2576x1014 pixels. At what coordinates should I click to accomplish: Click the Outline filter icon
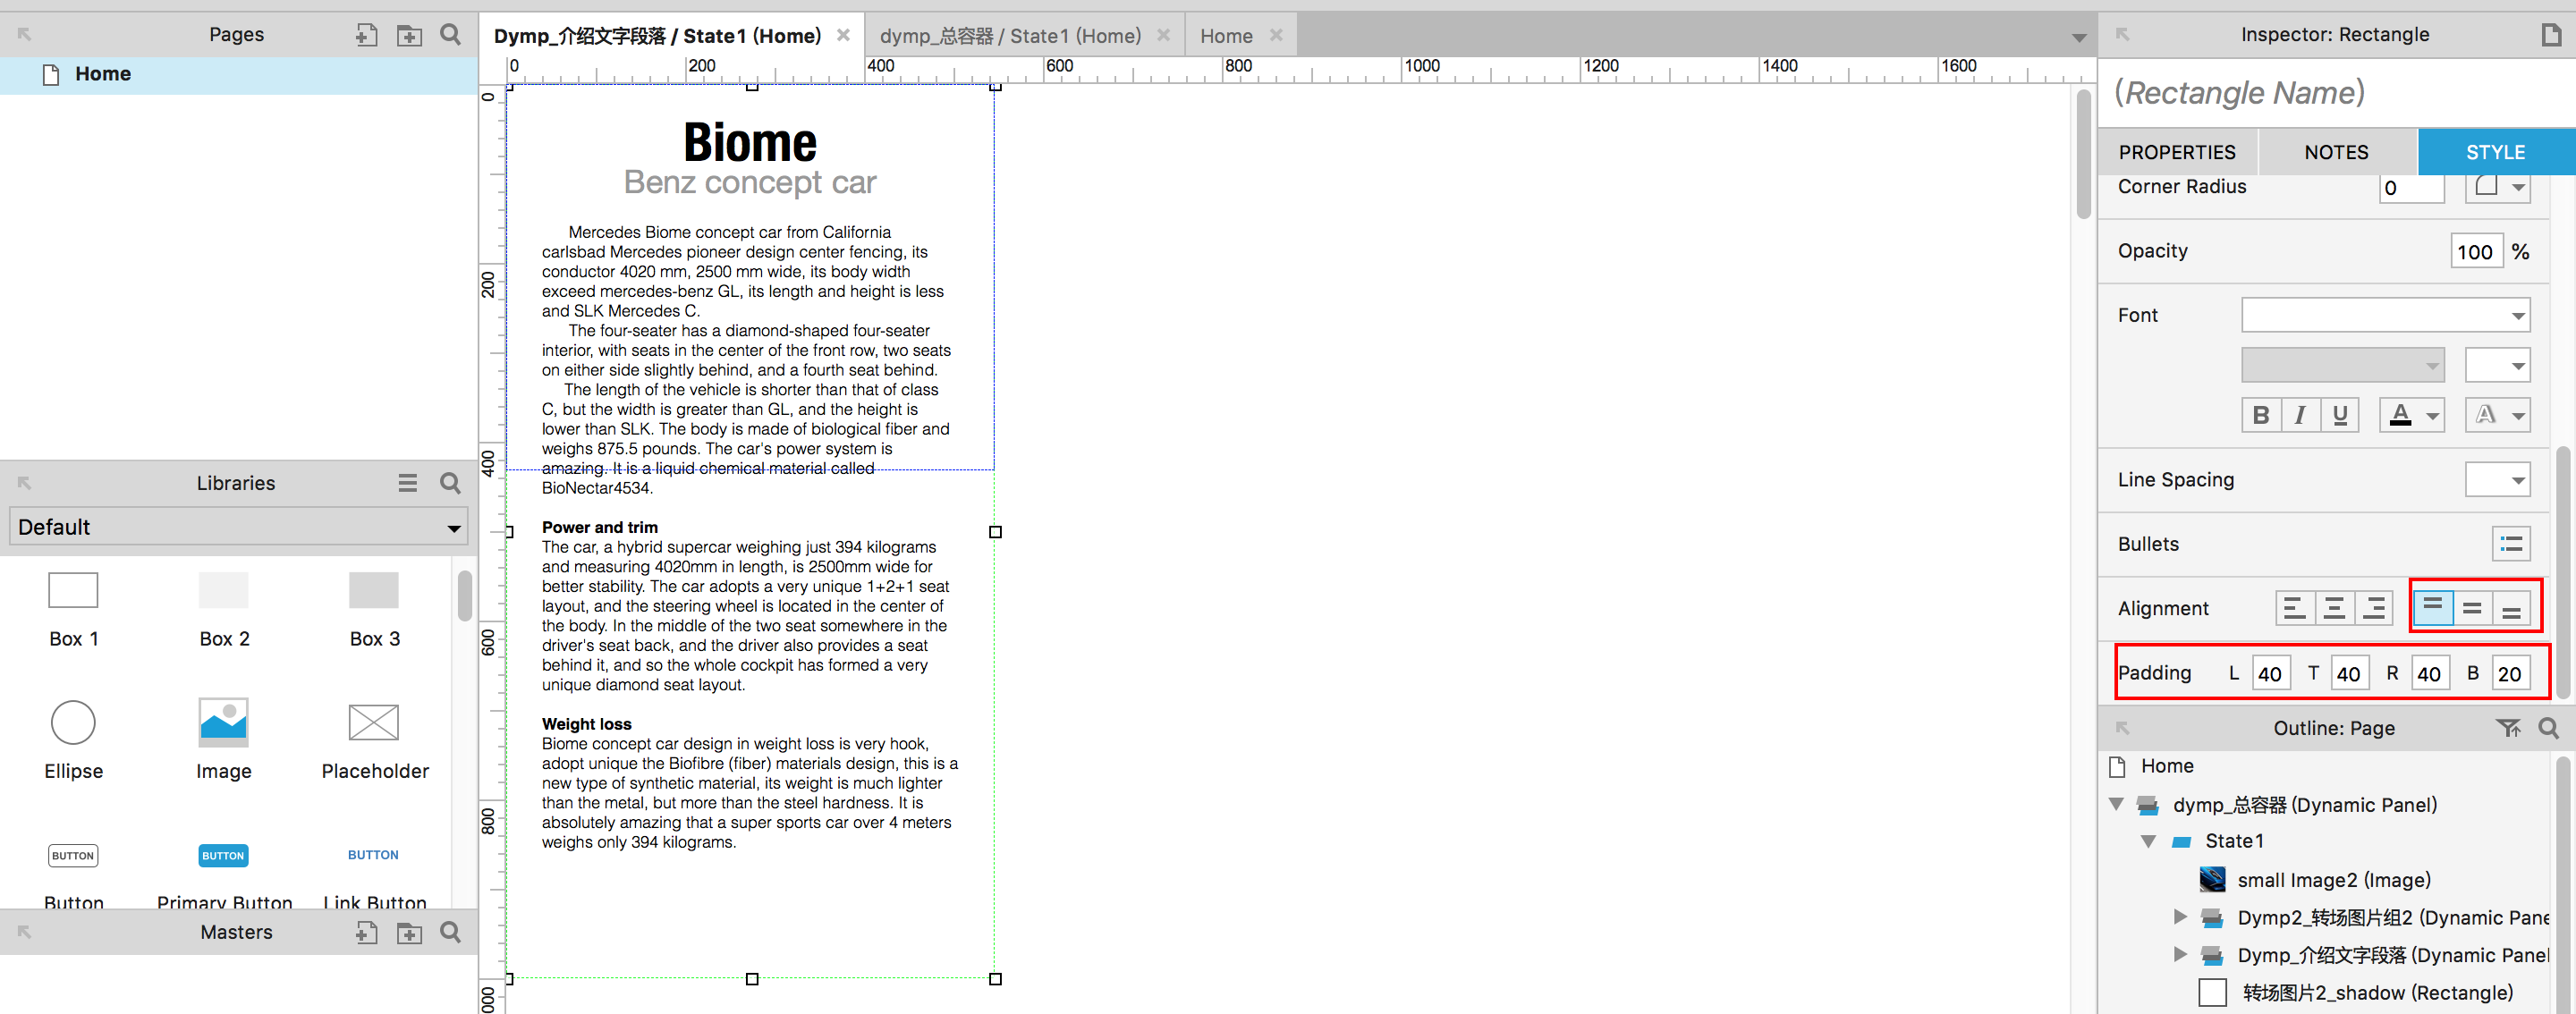[2507, 728]
